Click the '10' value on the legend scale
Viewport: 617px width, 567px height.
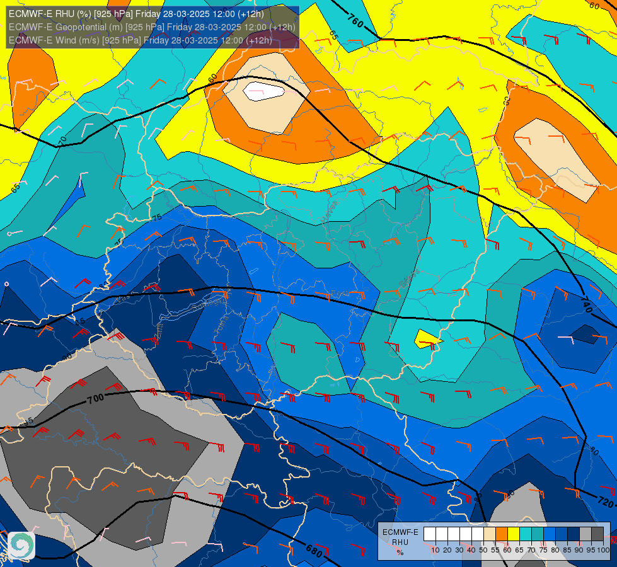pyautogui.click(x=435, y=550)
